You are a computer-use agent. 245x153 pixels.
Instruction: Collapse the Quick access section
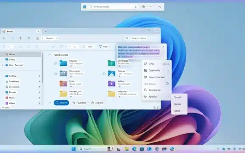click(50, 55)
